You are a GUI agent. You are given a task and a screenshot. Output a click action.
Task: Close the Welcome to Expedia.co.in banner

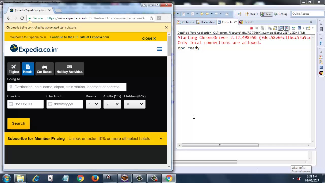pyautogui.click(x=149, y=38)
